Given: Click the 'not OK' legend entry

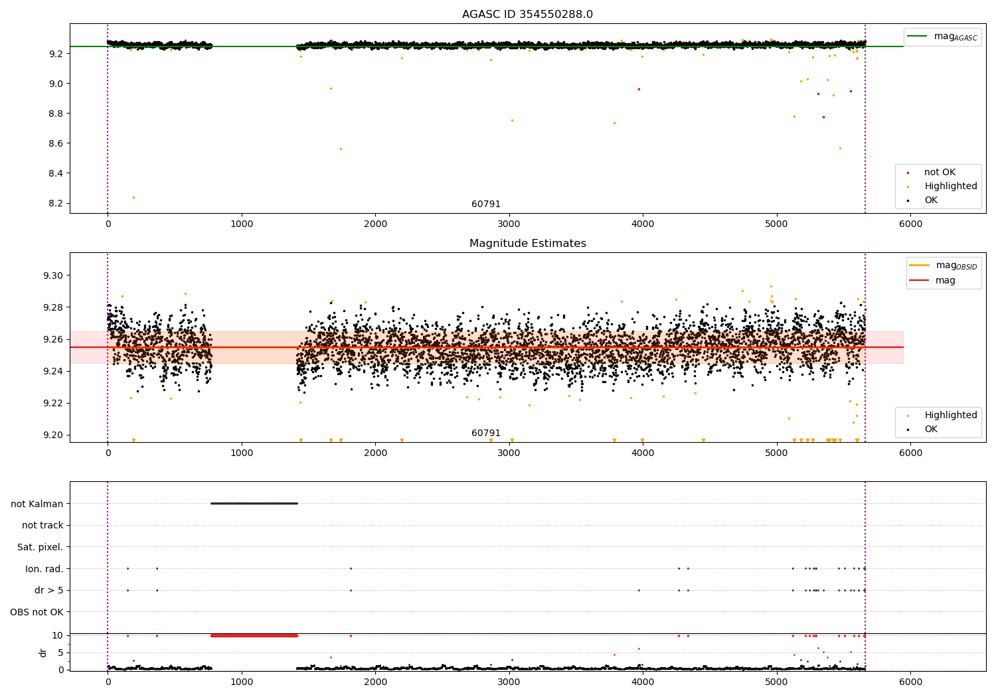Looking at the screenshot, I should [932, 173].
